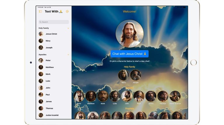Viewport: 224px width, 125px height.
Task: Pick Peter's portrait in the Apostles row
Action: (x=79, y=96)
